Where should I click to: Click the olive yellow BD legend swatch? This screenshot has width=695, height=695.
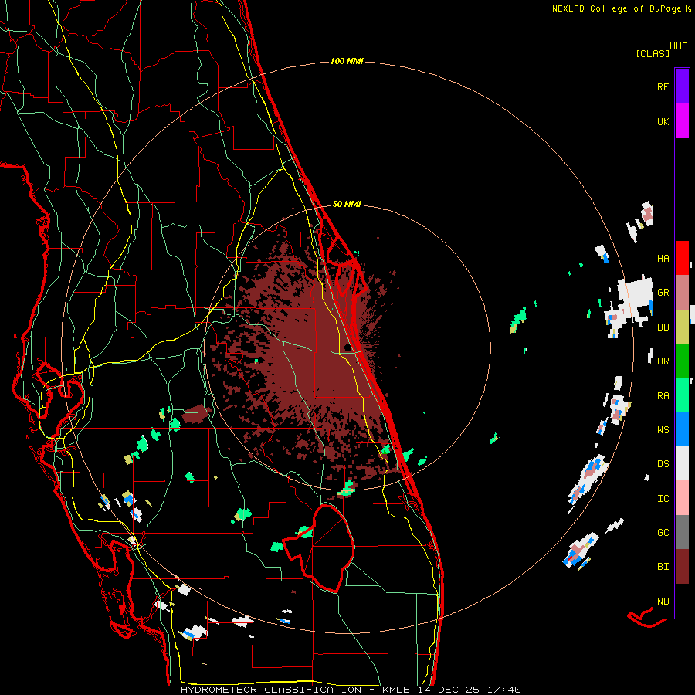[x=682, y=327]
